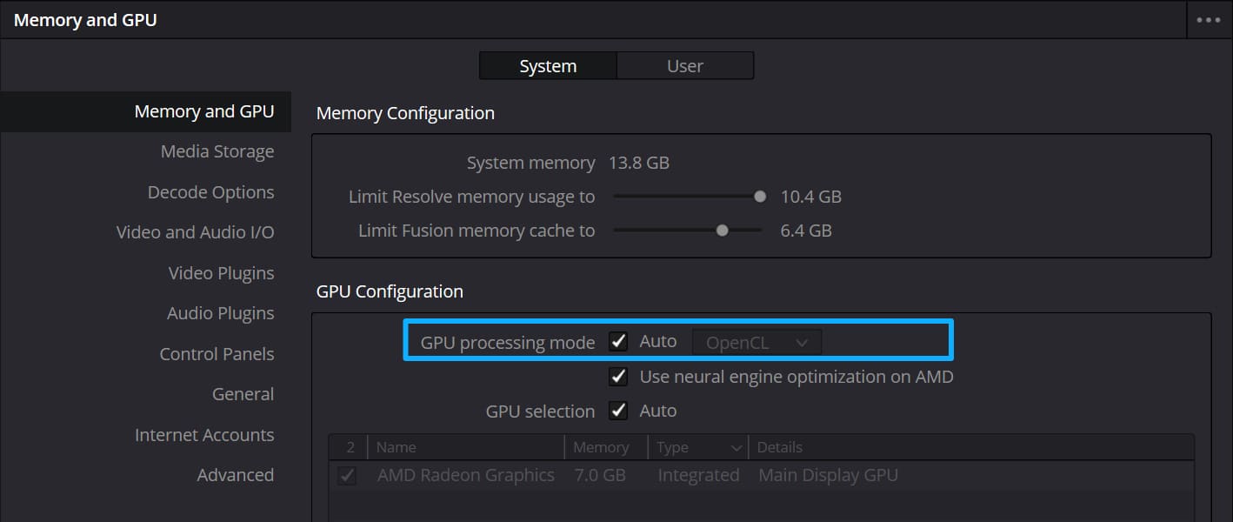Adjust the Limit Resolve memory usage slider
1233x522 pixels.
coord(760,197)
